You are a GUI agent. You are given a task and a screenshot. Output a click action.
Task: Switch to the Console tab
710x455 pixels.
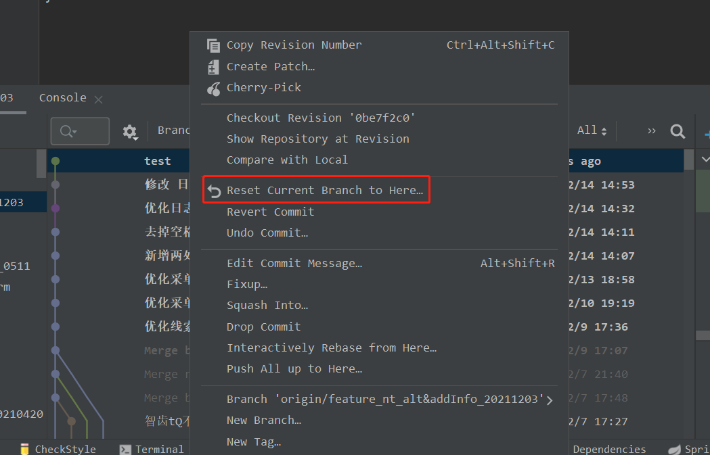(63, 98)
